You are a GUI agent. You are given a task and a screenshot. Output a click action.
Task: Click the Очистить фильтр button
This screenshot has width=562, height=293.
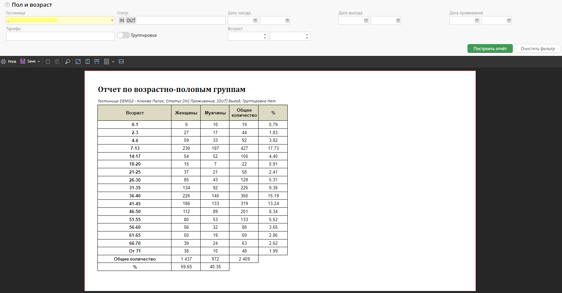coord(538,49)
